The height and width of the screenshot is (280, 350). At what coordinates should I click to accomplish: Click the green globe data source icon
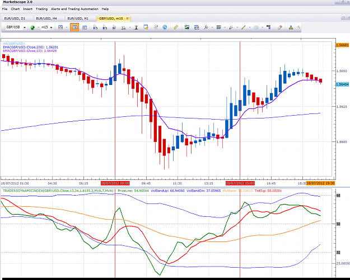point(32,27)
